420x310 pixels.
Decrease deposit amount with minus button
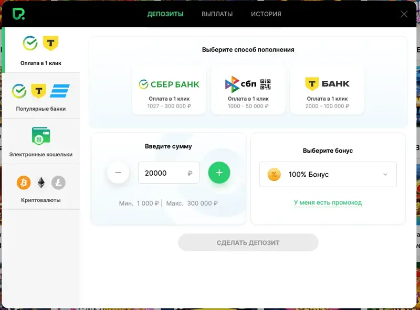pyautogui.click(x=118, y=173)
